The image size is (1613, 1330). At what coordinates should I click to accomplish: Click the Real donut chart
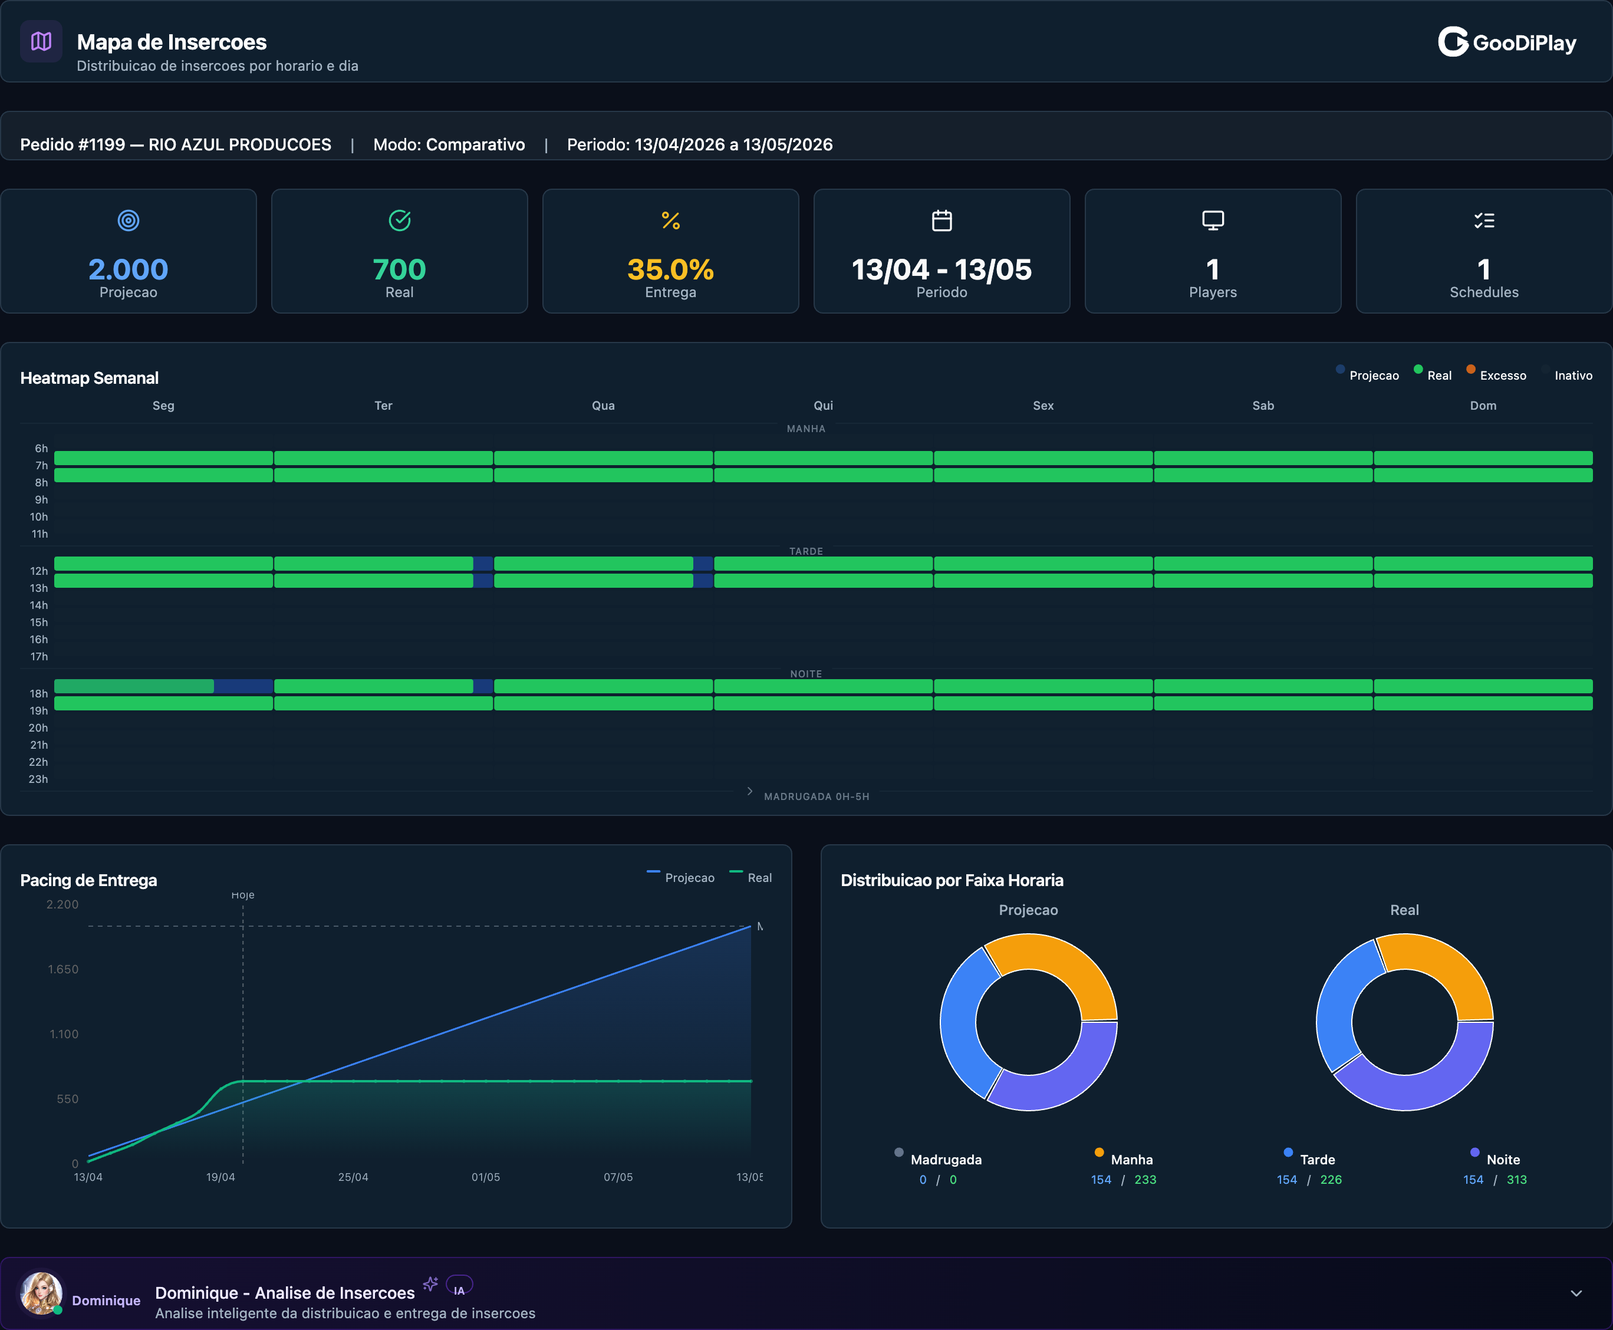pos(1404,1021)
